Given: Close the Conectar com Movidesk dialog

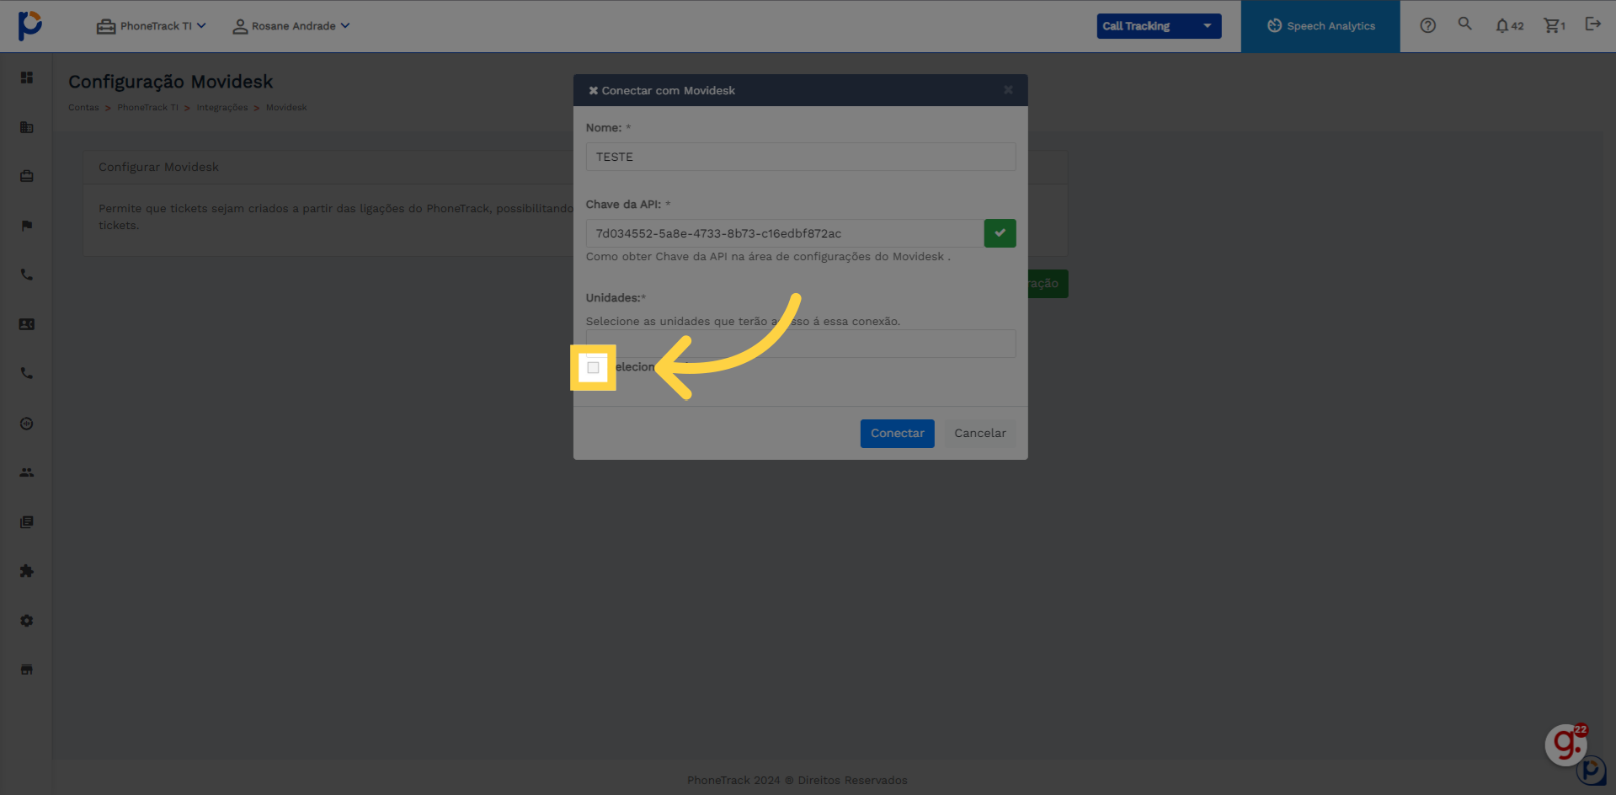Looking at the screenshot, I should pyautogui.click(x=1008, y=90).
